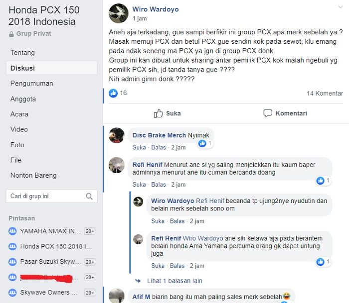The image size is (349, 303).
Task: Open Wiro Wardoyo's profile picture
Action: coord(119,13)
